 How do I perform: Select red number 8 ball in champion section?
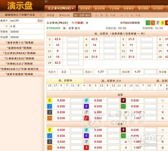point(87,118)
